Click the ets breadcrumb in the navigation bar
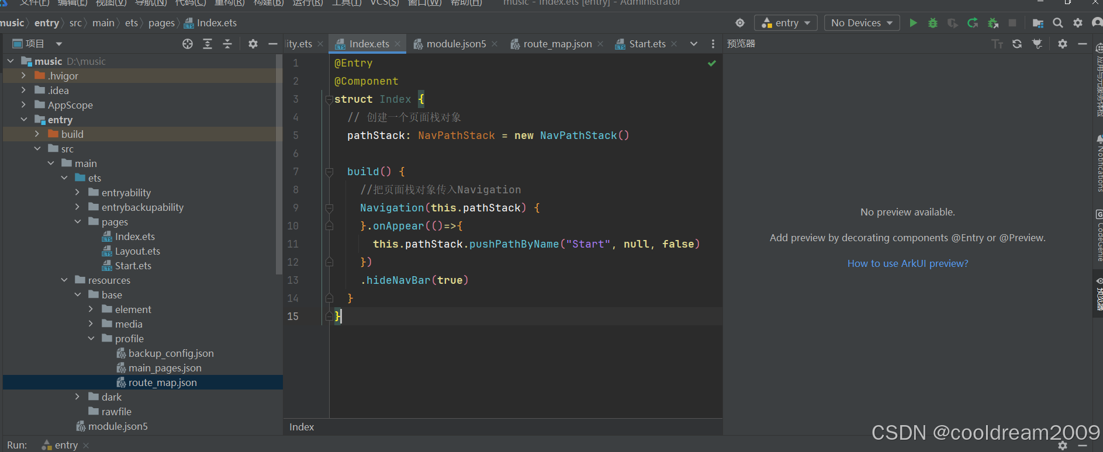This screenshot has width=1103, height=452. pyautogui.click(x=132, y=23)
